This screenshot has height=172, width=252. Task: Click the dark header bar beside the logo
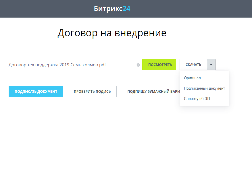pos(187,9)
